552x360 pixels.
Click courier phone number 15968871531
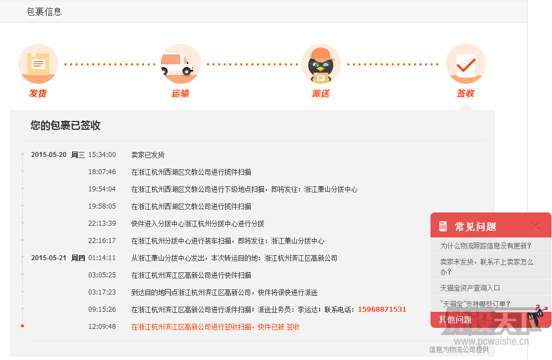382,310
